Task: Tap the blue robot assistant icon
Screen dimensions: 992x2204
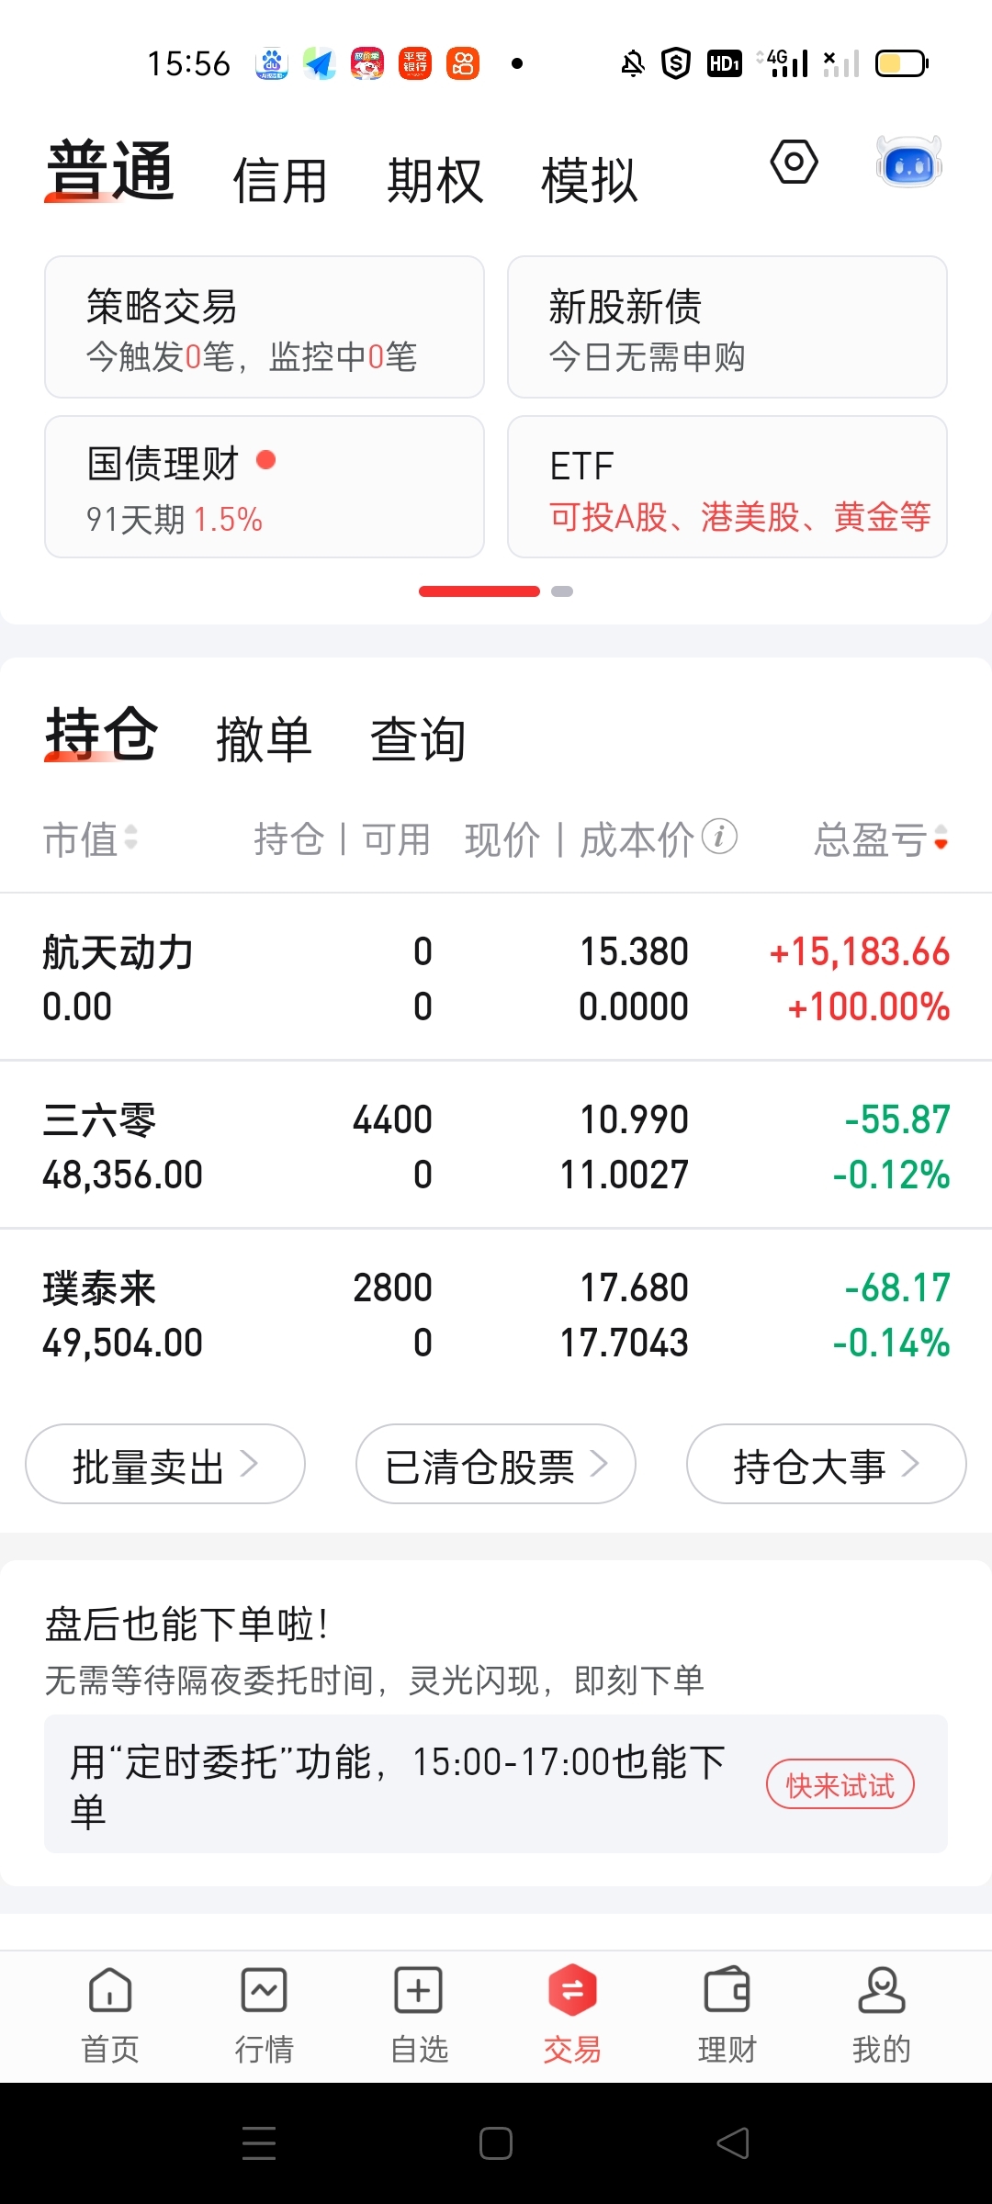Action: point(908,163)
